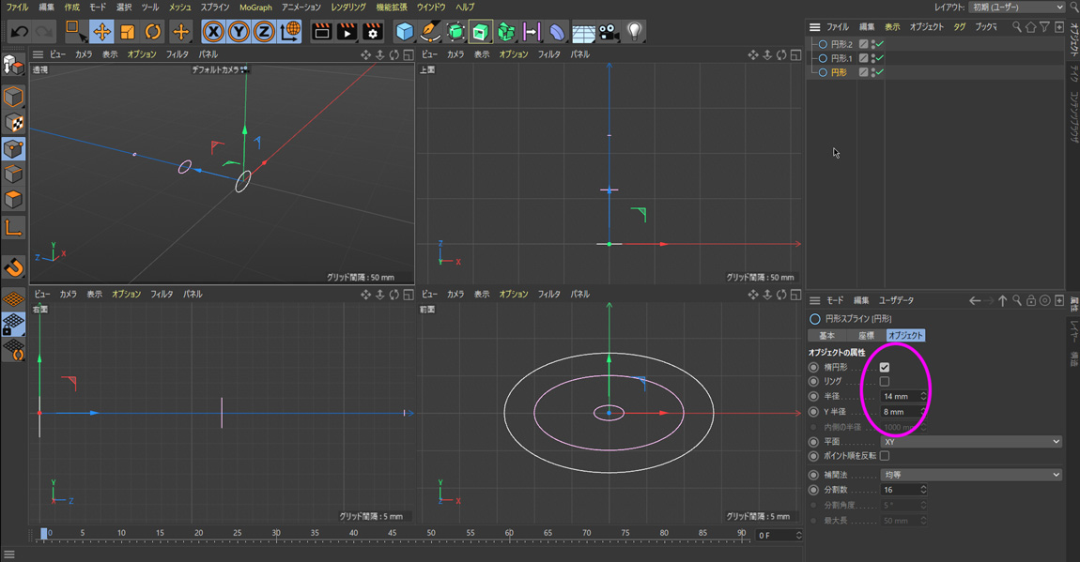Viewport: 1080px width, 562px height.
Task: Click the Undo arrow icon
Action: 19,32
